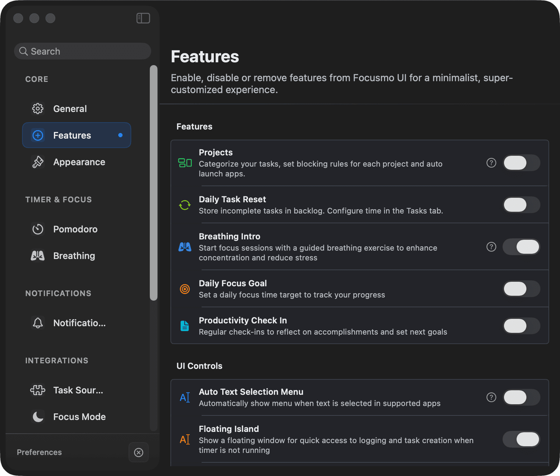Select the Features sidebar item
The height and width of the screenshot is (476, 560).
77,135
